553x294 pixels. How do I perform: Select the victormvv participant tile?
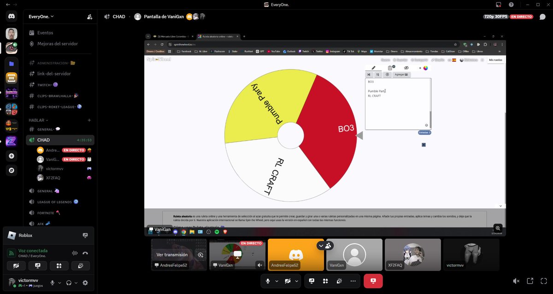tap(471, 254)
